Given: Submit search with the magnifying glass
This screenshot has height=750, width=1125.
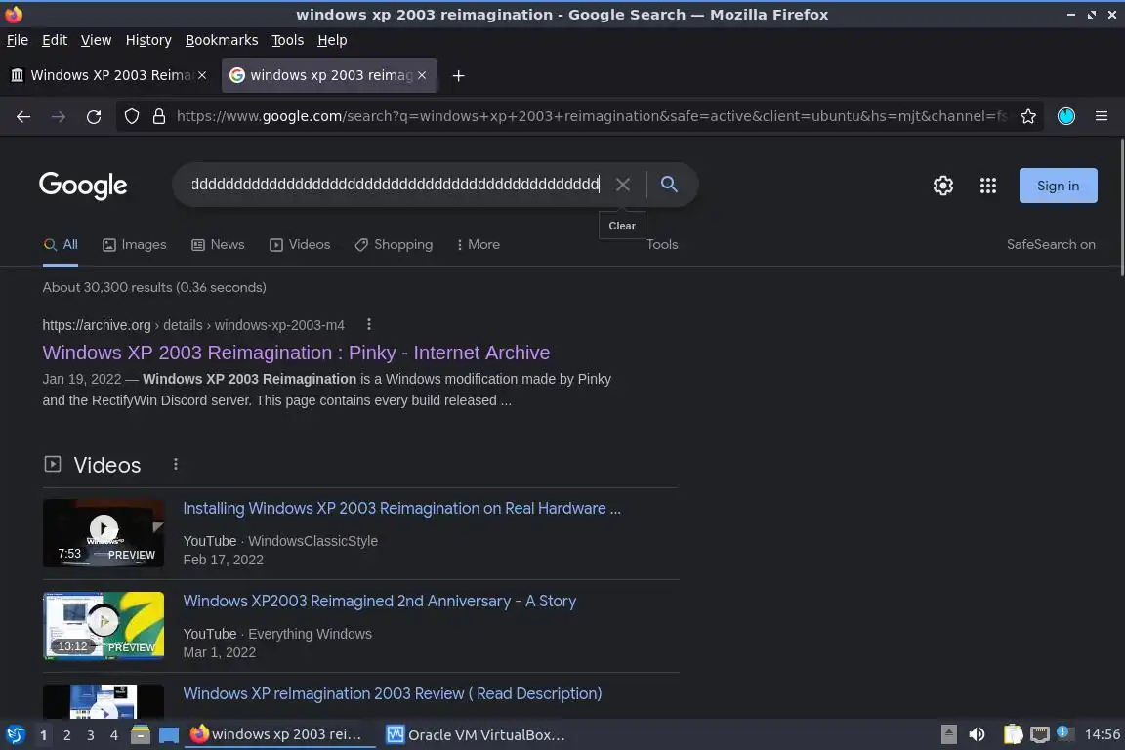Looking at the screenshot, I should (x=669, y=185).
